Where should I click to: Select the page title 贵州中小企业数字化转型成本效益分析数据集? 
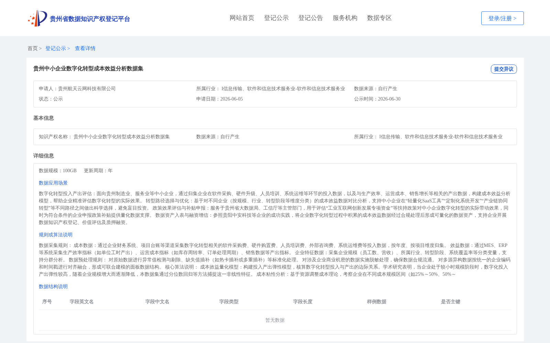[x=88, y=69]
